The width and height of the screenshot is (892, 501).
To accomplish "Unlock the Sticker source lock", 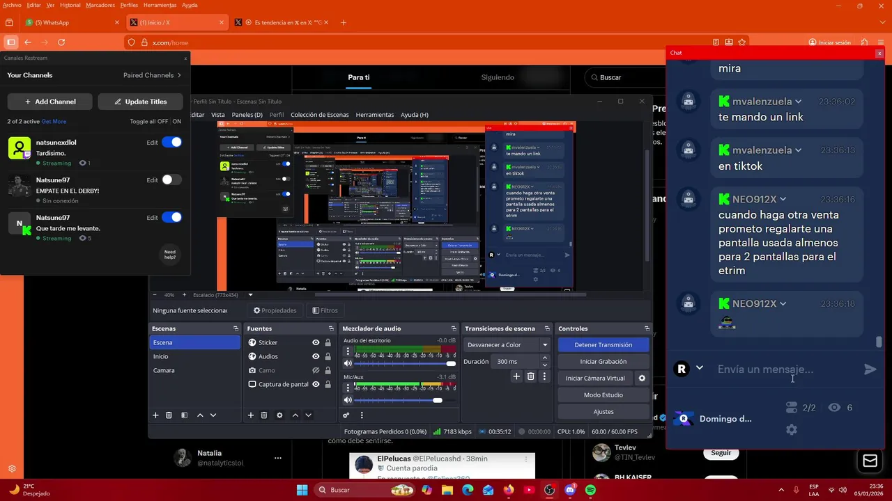I will pos(328,342).
